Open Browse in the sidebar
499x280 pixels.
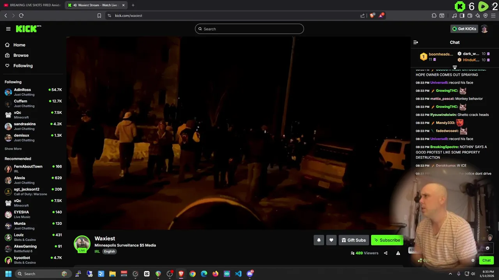pos(21,55)
